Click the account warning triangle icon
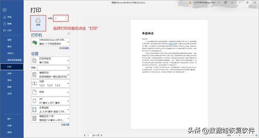This screenshot has height=138, width=259. click(x=190, y=3)
